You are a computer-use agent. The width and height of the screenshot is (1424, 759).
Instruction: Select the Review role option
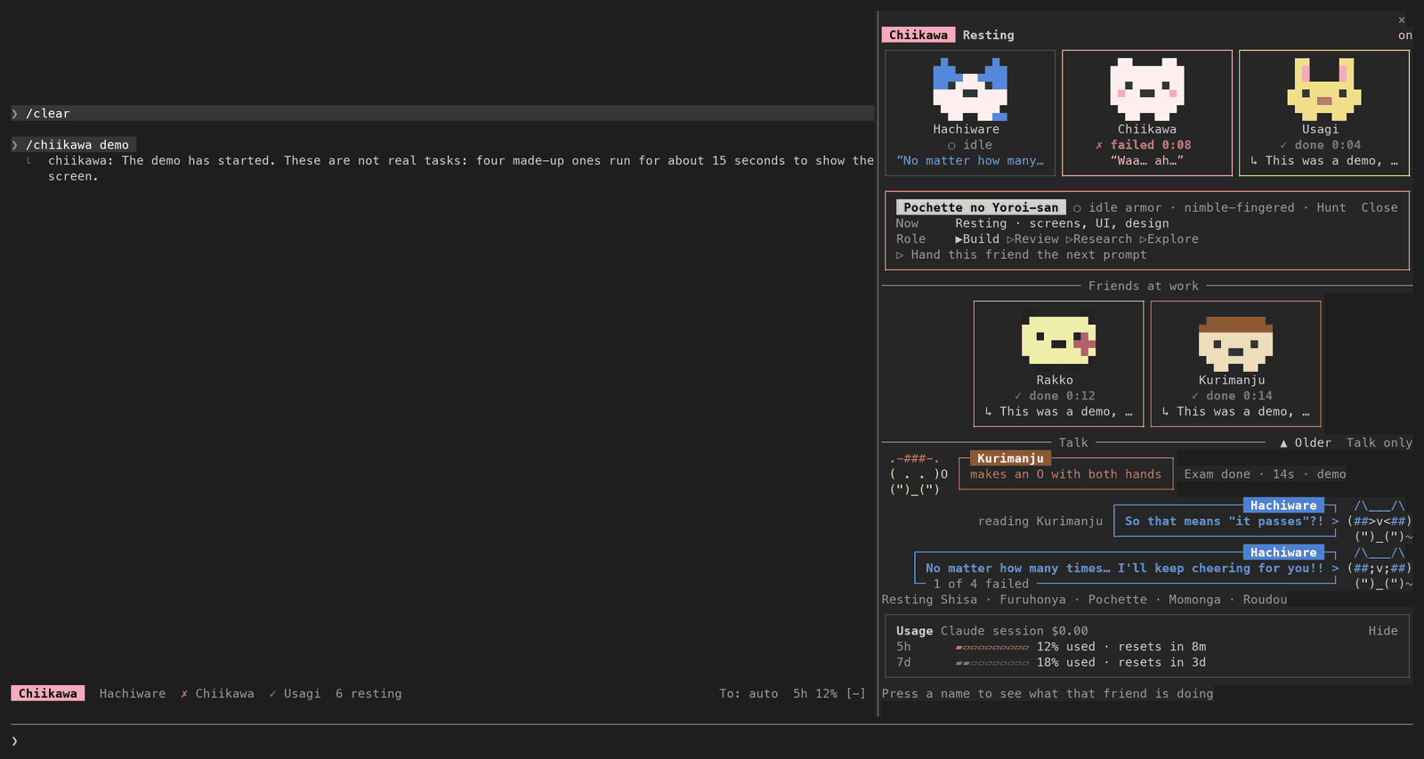1032,239
